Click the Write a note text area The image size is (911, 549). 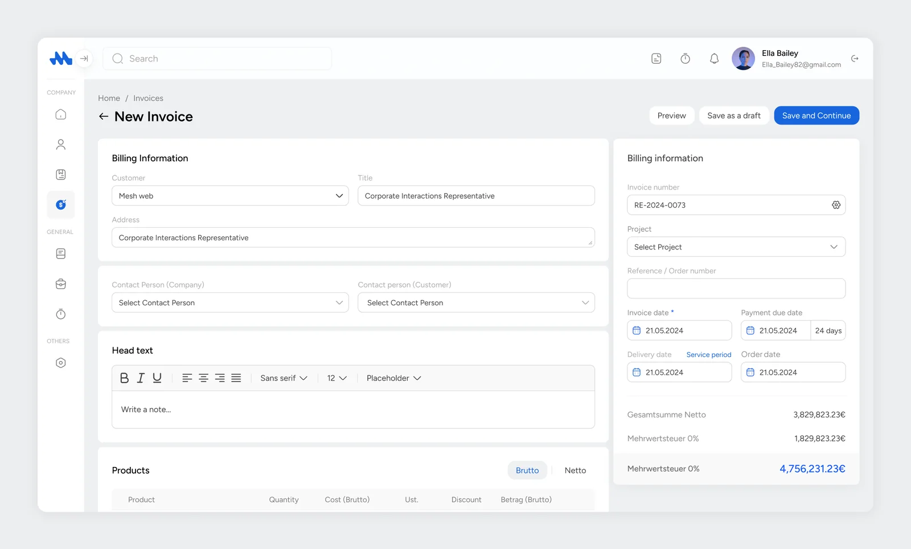pos(353,409)
